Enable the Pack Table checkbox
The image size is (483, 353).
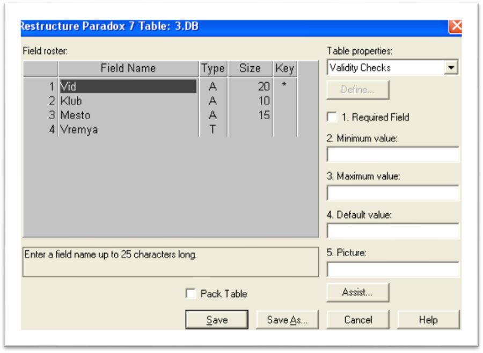pyautogui.click(x=191, y=293)
